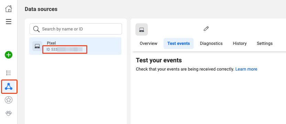
Task: Click the pencil edit name icon
Action: 206,29
